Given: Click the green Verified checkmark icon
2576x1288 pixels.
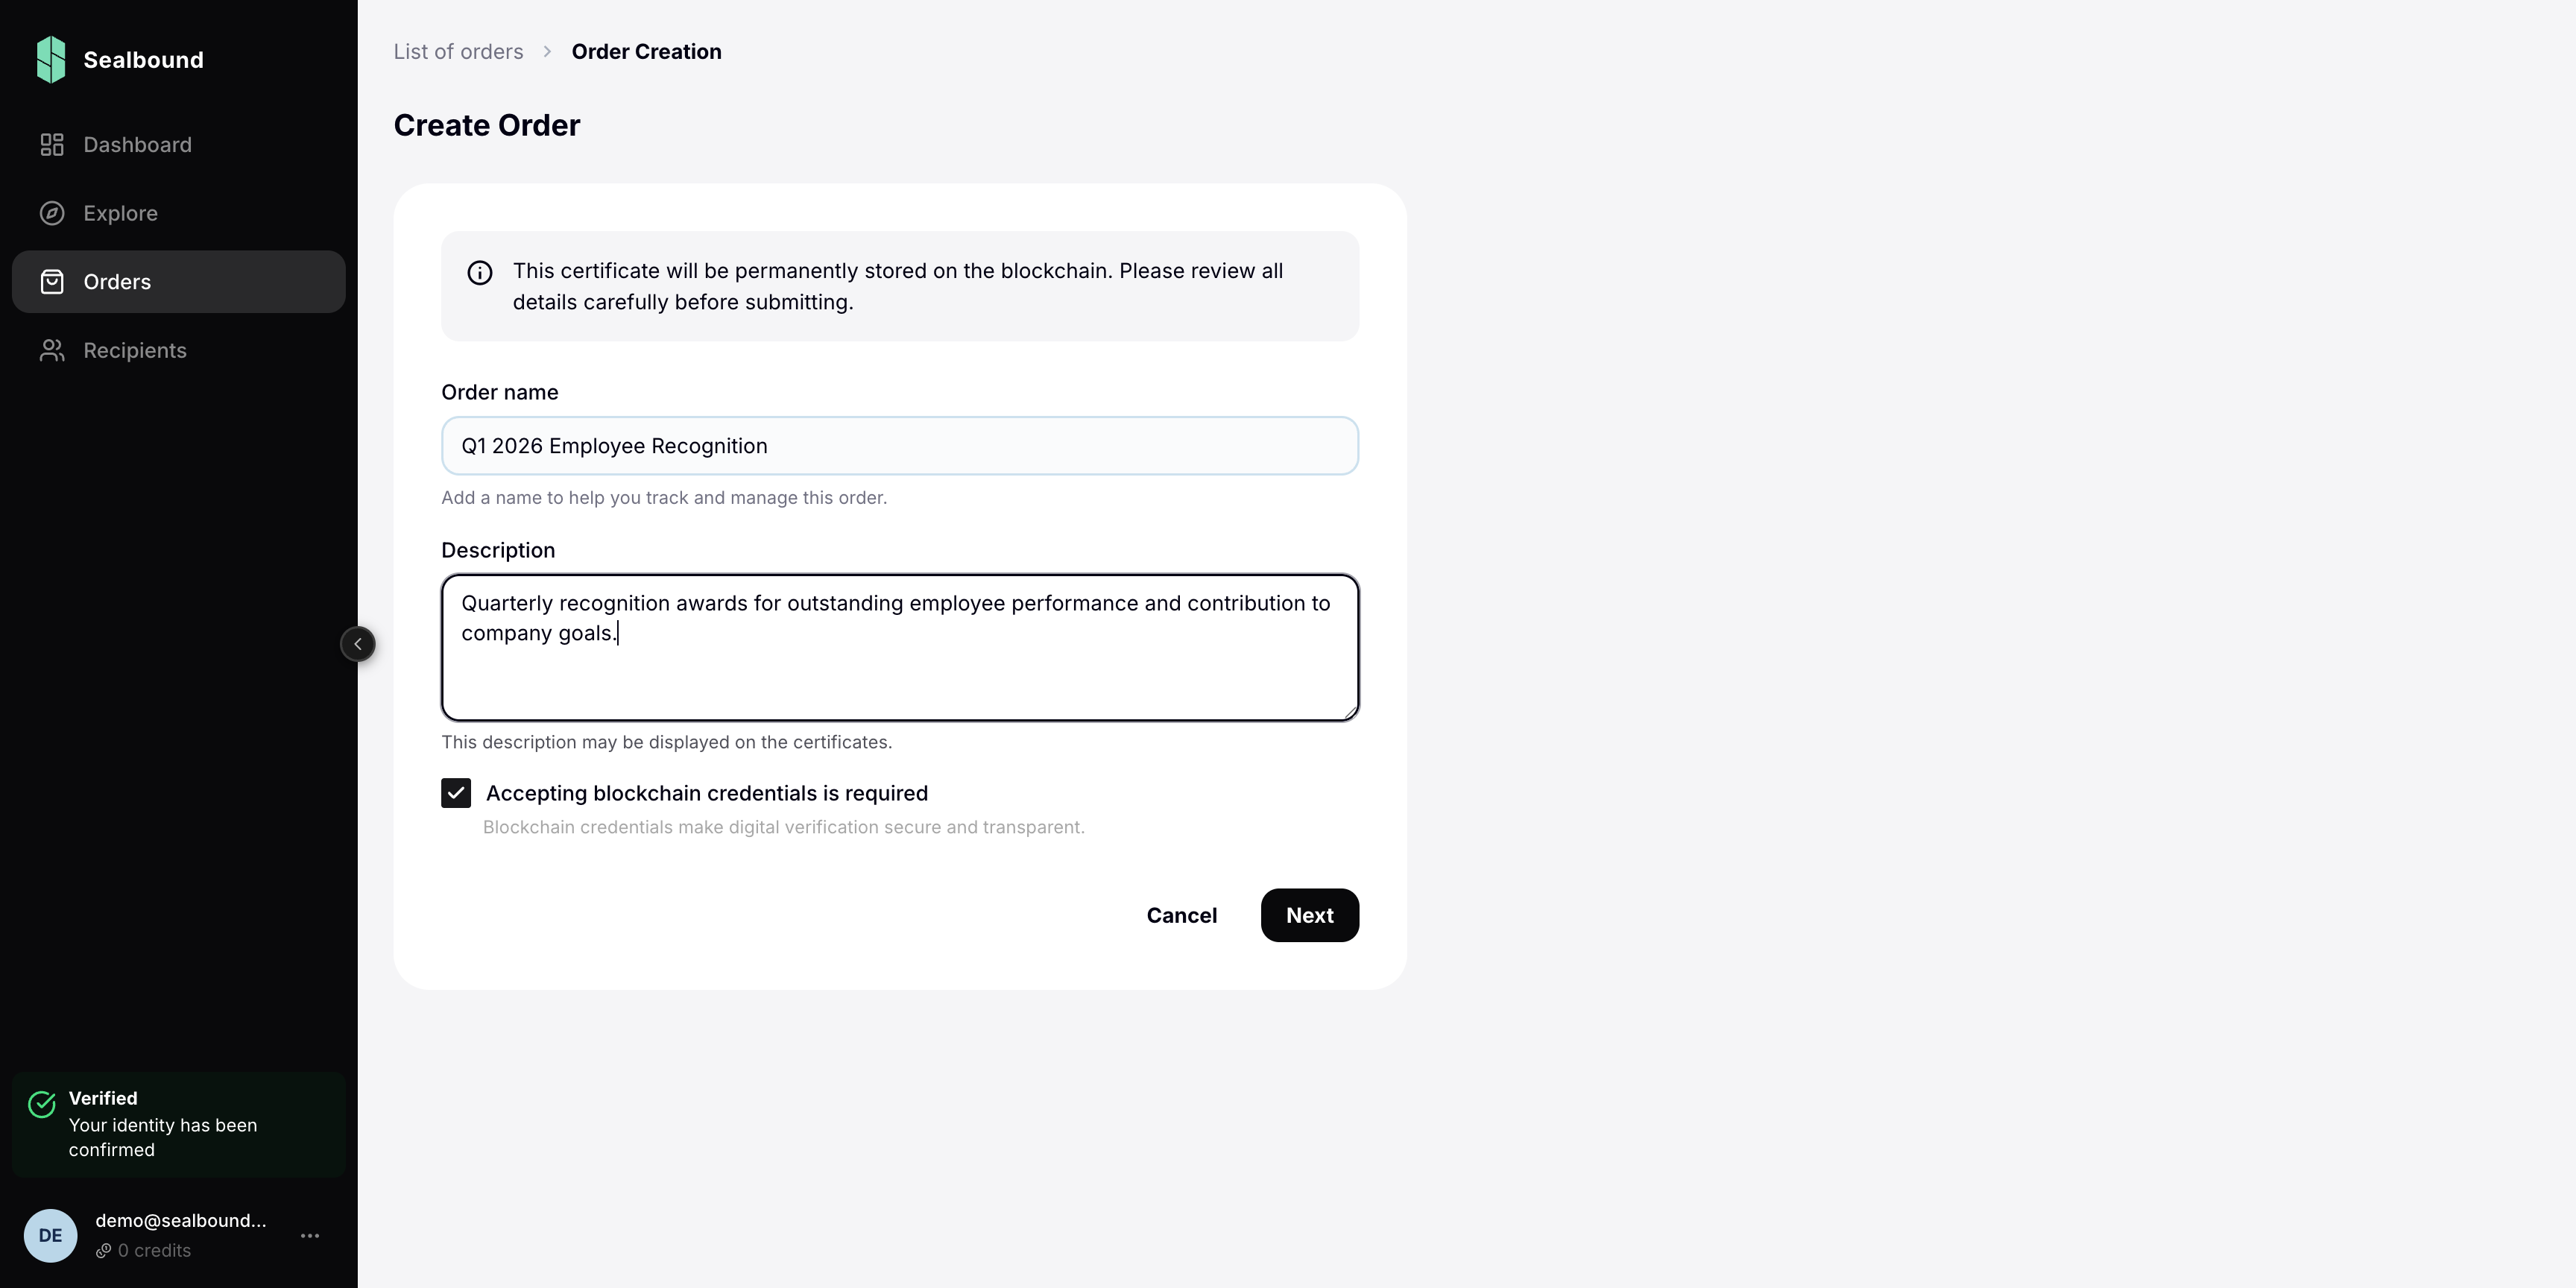Looking at the screenshot, I should coord(40,1104).
